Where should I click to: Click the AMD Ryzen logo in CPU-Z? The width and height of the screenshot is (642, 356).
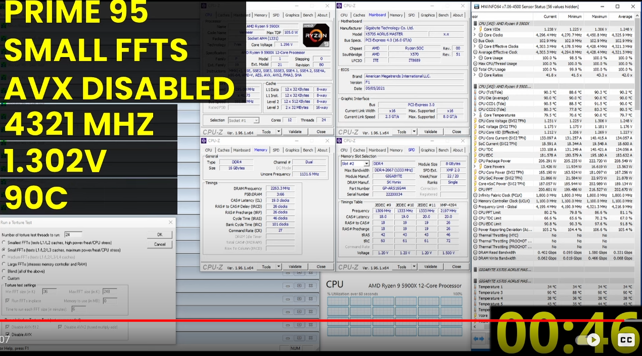click(316, 35)
